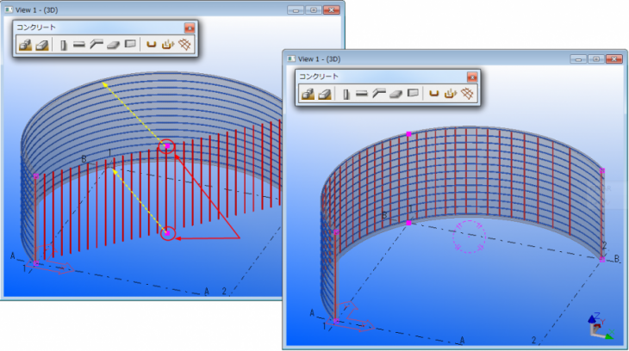Screen dimensions: 629x351
Task: Close the right コンクリート toolbar
Action: pyautogui.click(x=471, y=77)
